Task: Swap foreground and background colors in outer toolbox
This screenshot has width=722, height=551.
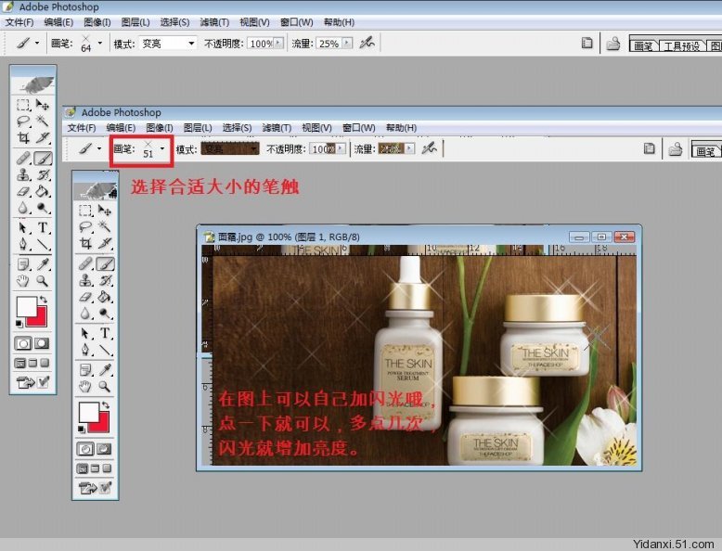Action: pyautogui.click(x=44, y=300)
